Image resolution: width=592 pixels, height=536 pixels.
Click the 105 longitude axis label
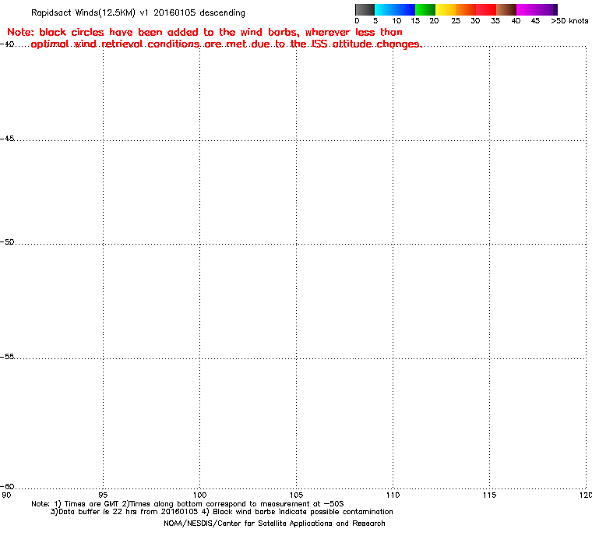click(x=296, y=495)
